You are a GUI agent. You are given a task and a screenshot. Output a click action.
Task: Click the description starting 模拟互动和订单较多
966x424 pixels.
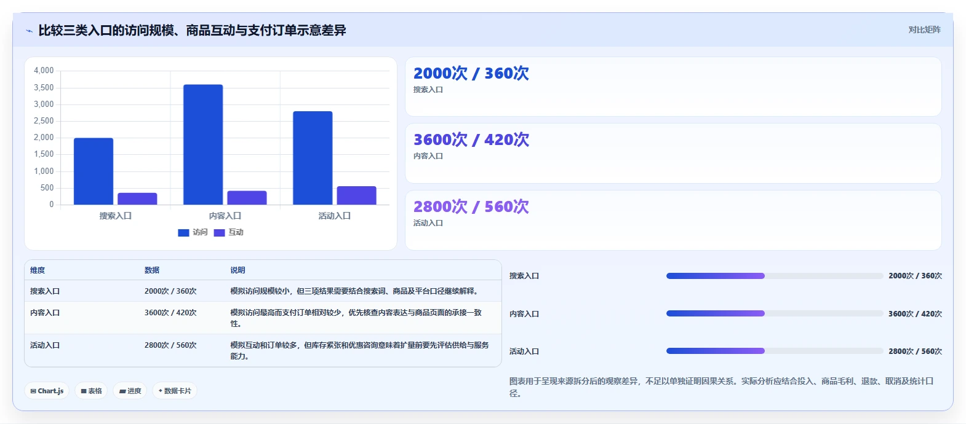360,351
